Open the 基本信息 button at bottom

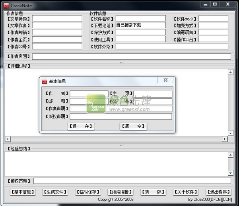[x=23, y=192]
